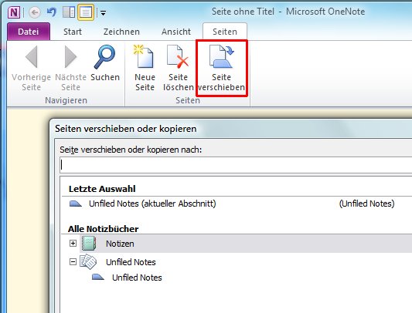Expand the Notizen notebook tree node
This screenshot has width=412, height=313.
tap(73, 244)
